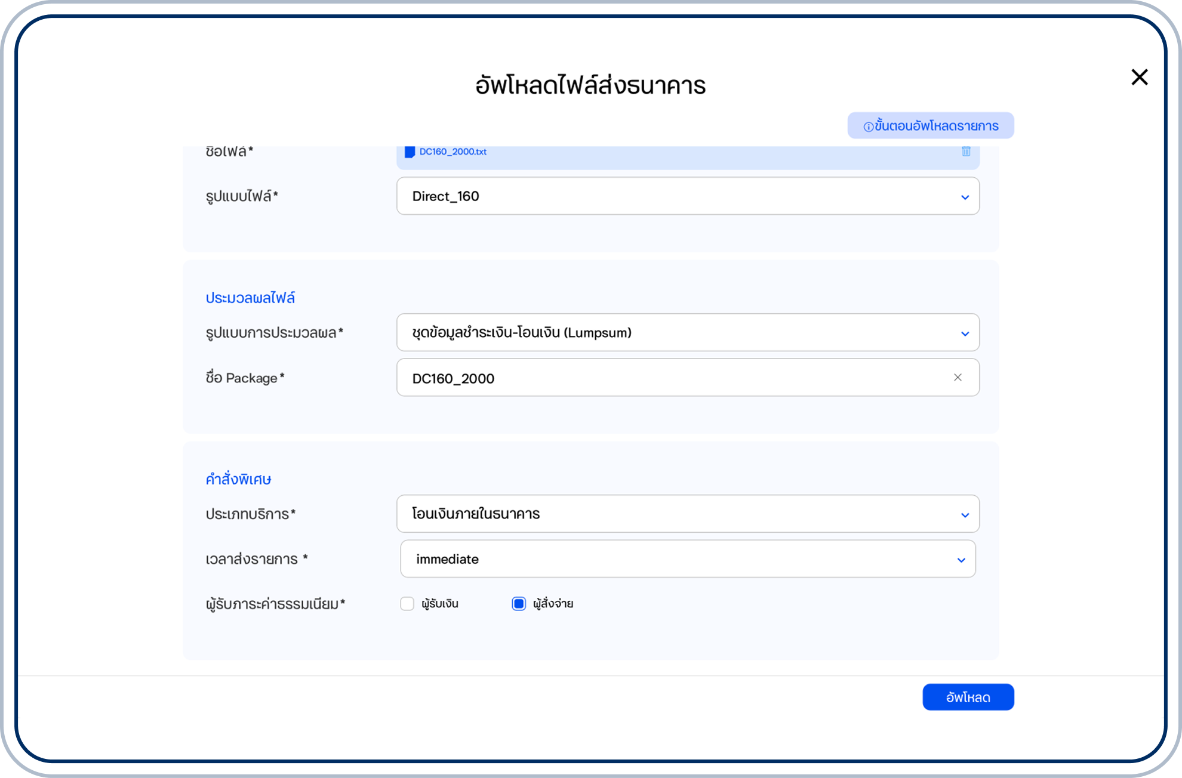This screenshot has height=778, width=1182.
Task: Click the ประมวลผลไฟล์ section heading
Action: [250, 298]
